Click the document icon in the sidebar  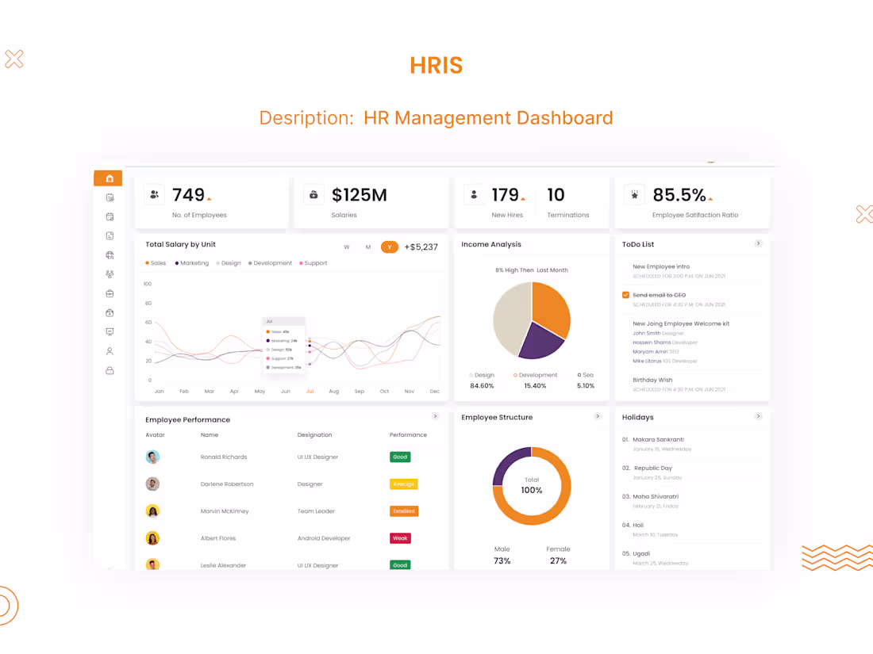tap(109, 235)
